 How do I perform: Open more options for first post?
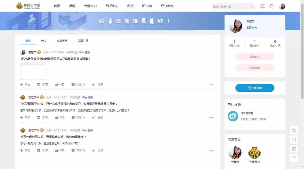click(x=211, y=84)
